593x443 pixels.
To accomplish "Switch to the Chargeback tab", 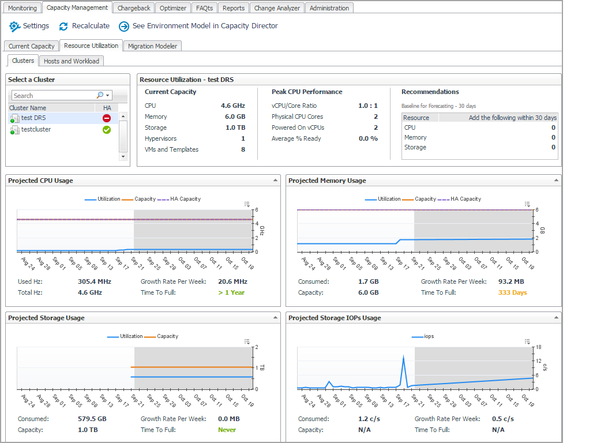I will click(x=134, y=8).
